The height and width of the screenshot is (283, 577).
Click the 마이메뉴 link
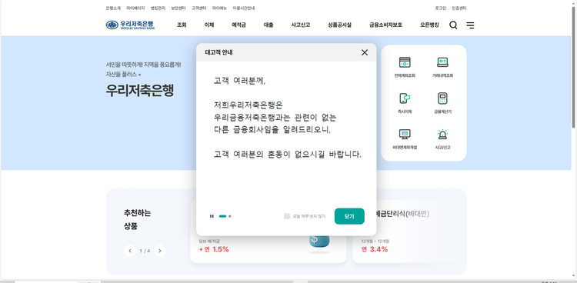[x=220, y=8]
